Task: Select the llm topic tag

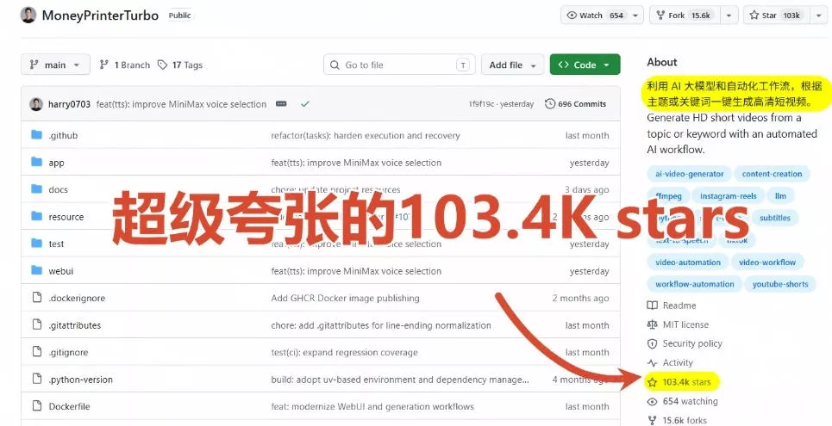Action: [x=780, y=196]
